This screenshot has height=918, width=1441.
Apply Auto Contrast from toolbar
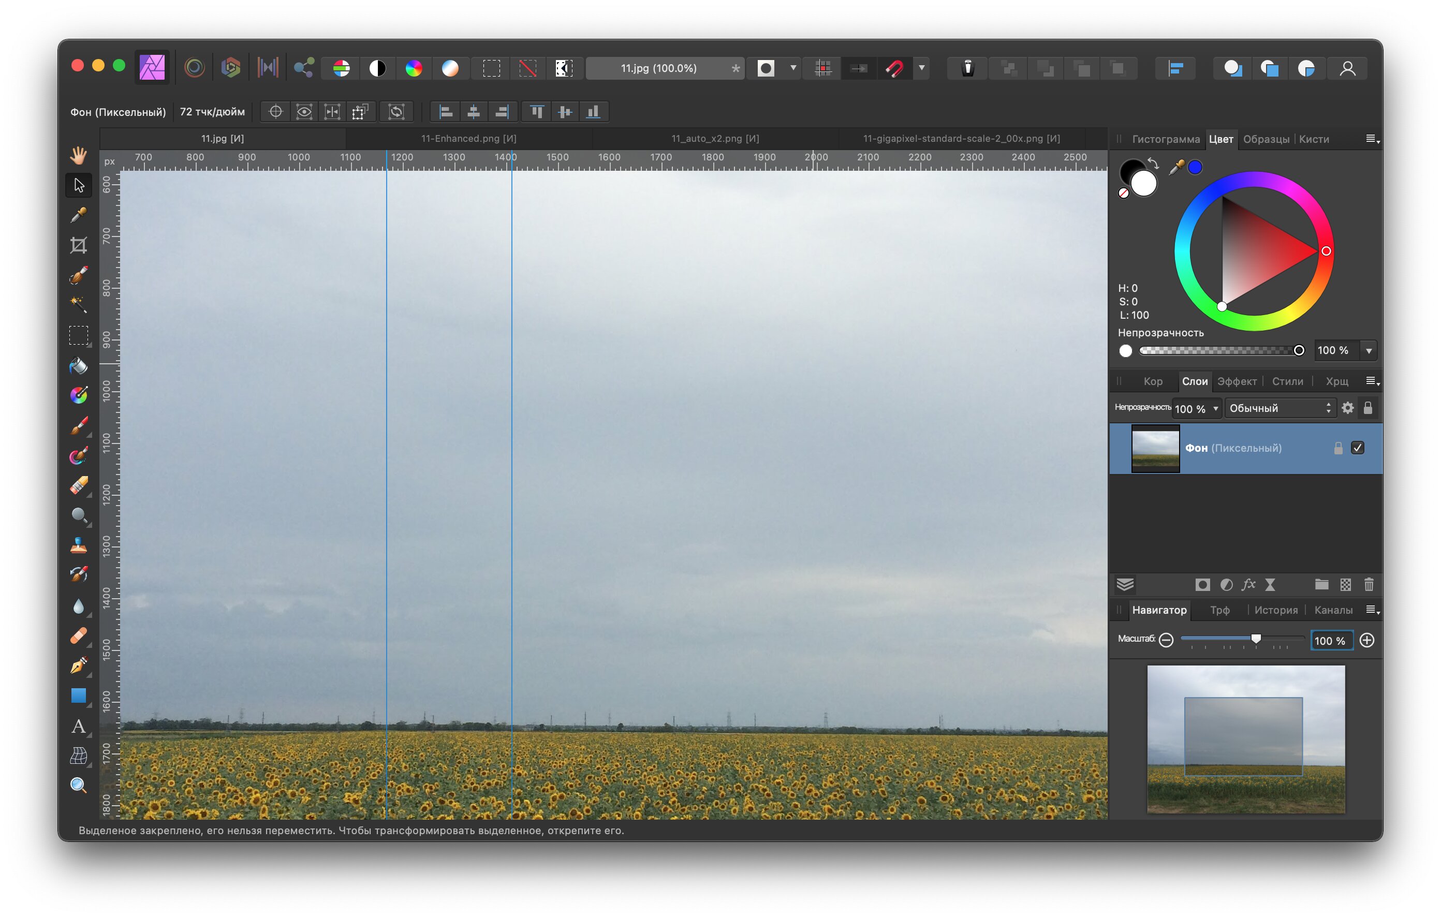pos(378,68)
